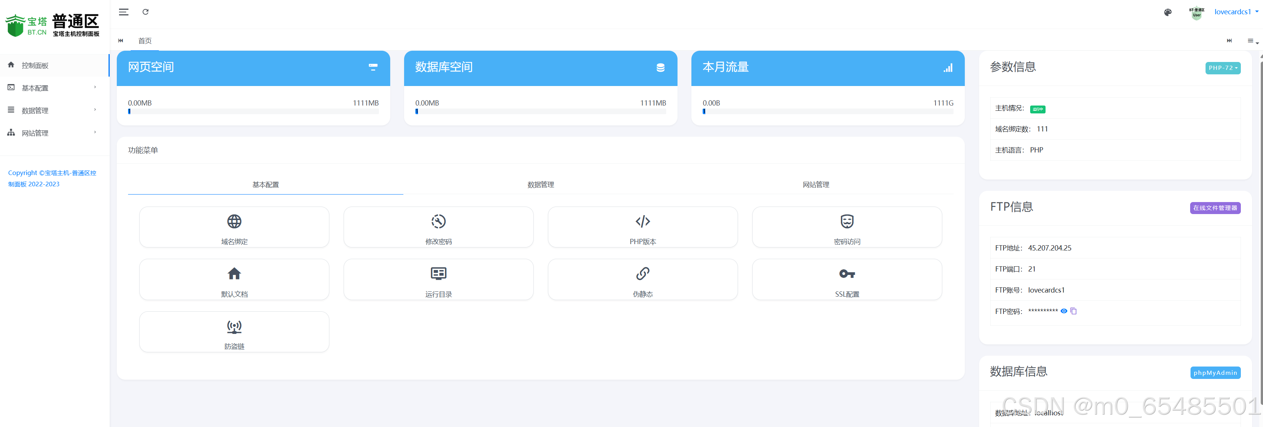Open the theme palette icon
The height and width of the screenshot is (427, 1263).
click(x=1168, y=12)
